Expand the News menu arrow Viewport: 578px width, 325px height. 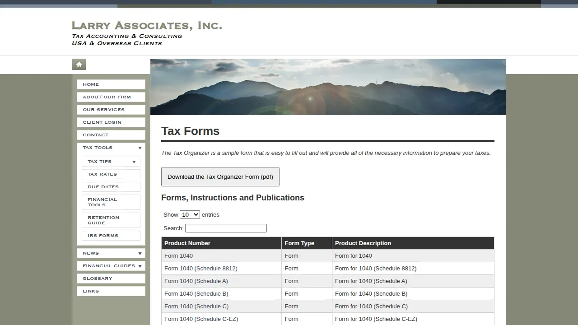pyautogui.click(x=140, y=254)
